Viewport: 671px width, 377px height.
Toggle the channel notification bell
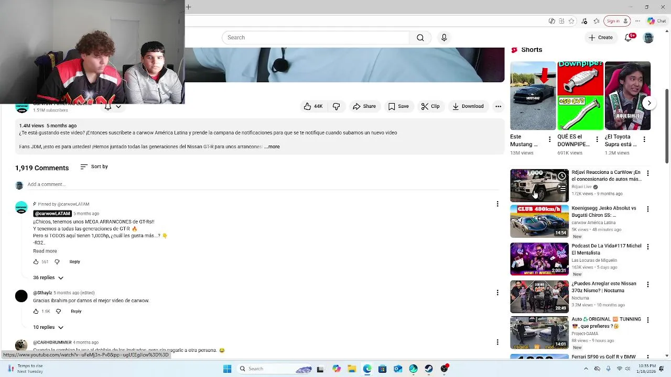(x=107, y=107)
